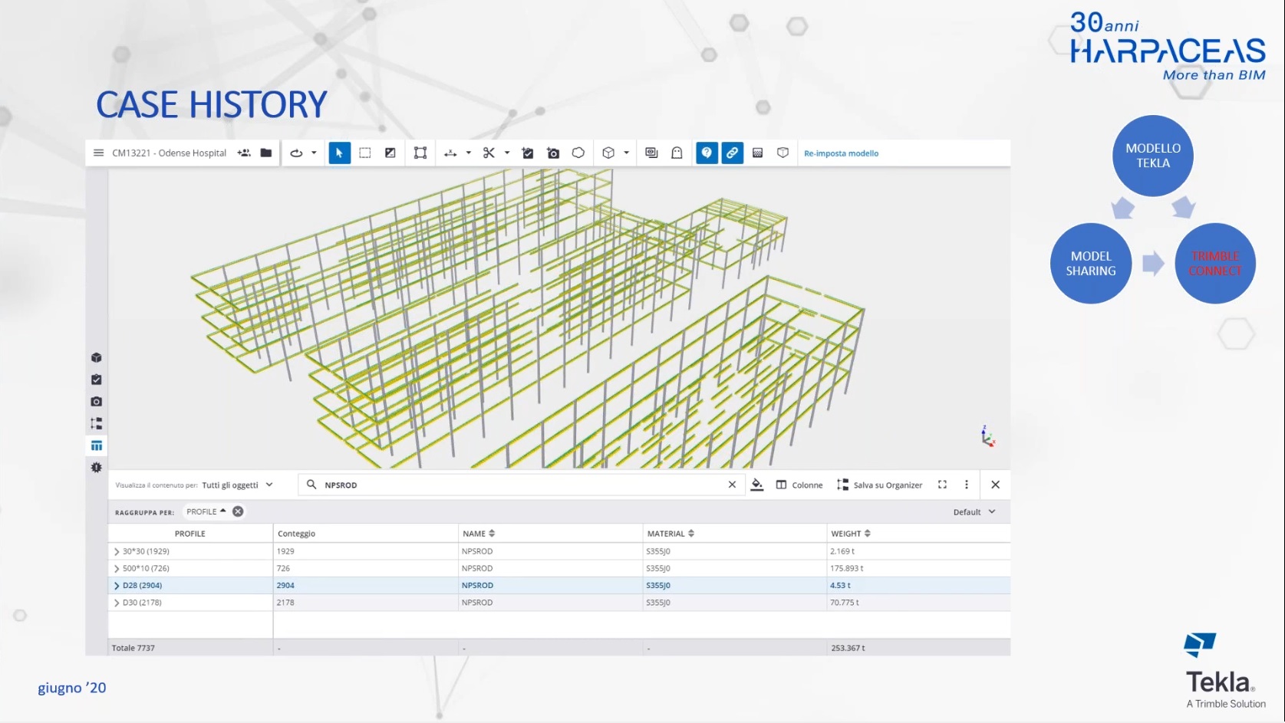
Task: Expand data table to fullscreen
Action: click(942, 485)
